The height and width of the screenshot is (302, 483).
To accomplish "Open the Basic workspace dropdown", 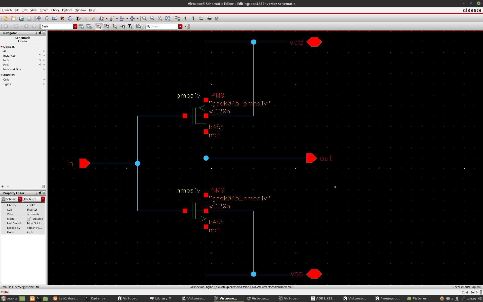I will 75,26.
